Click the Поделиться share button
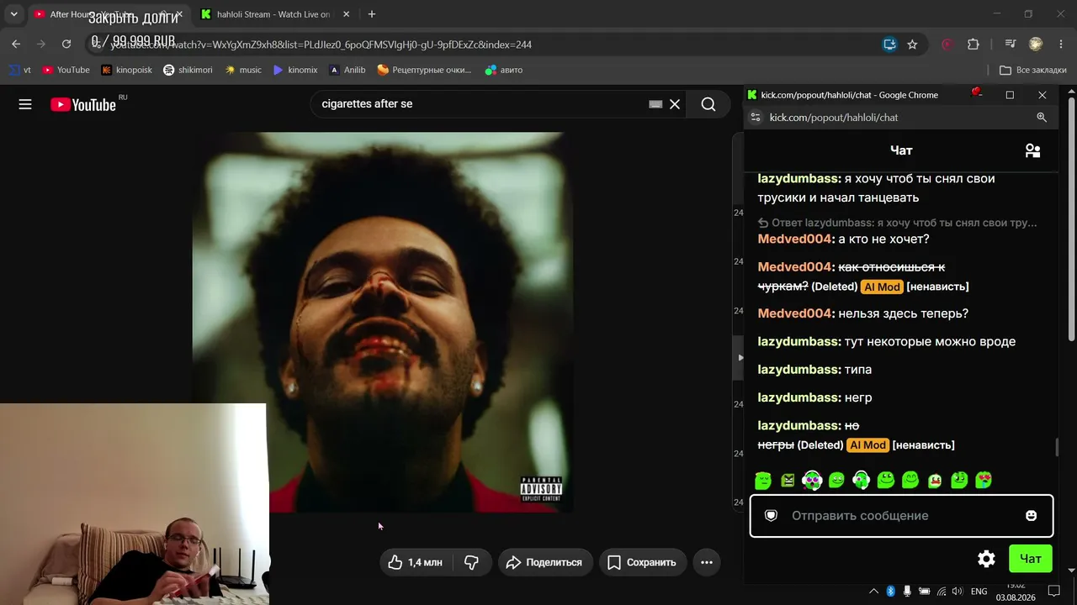The image size is (1077, 605). coord(545,562)
